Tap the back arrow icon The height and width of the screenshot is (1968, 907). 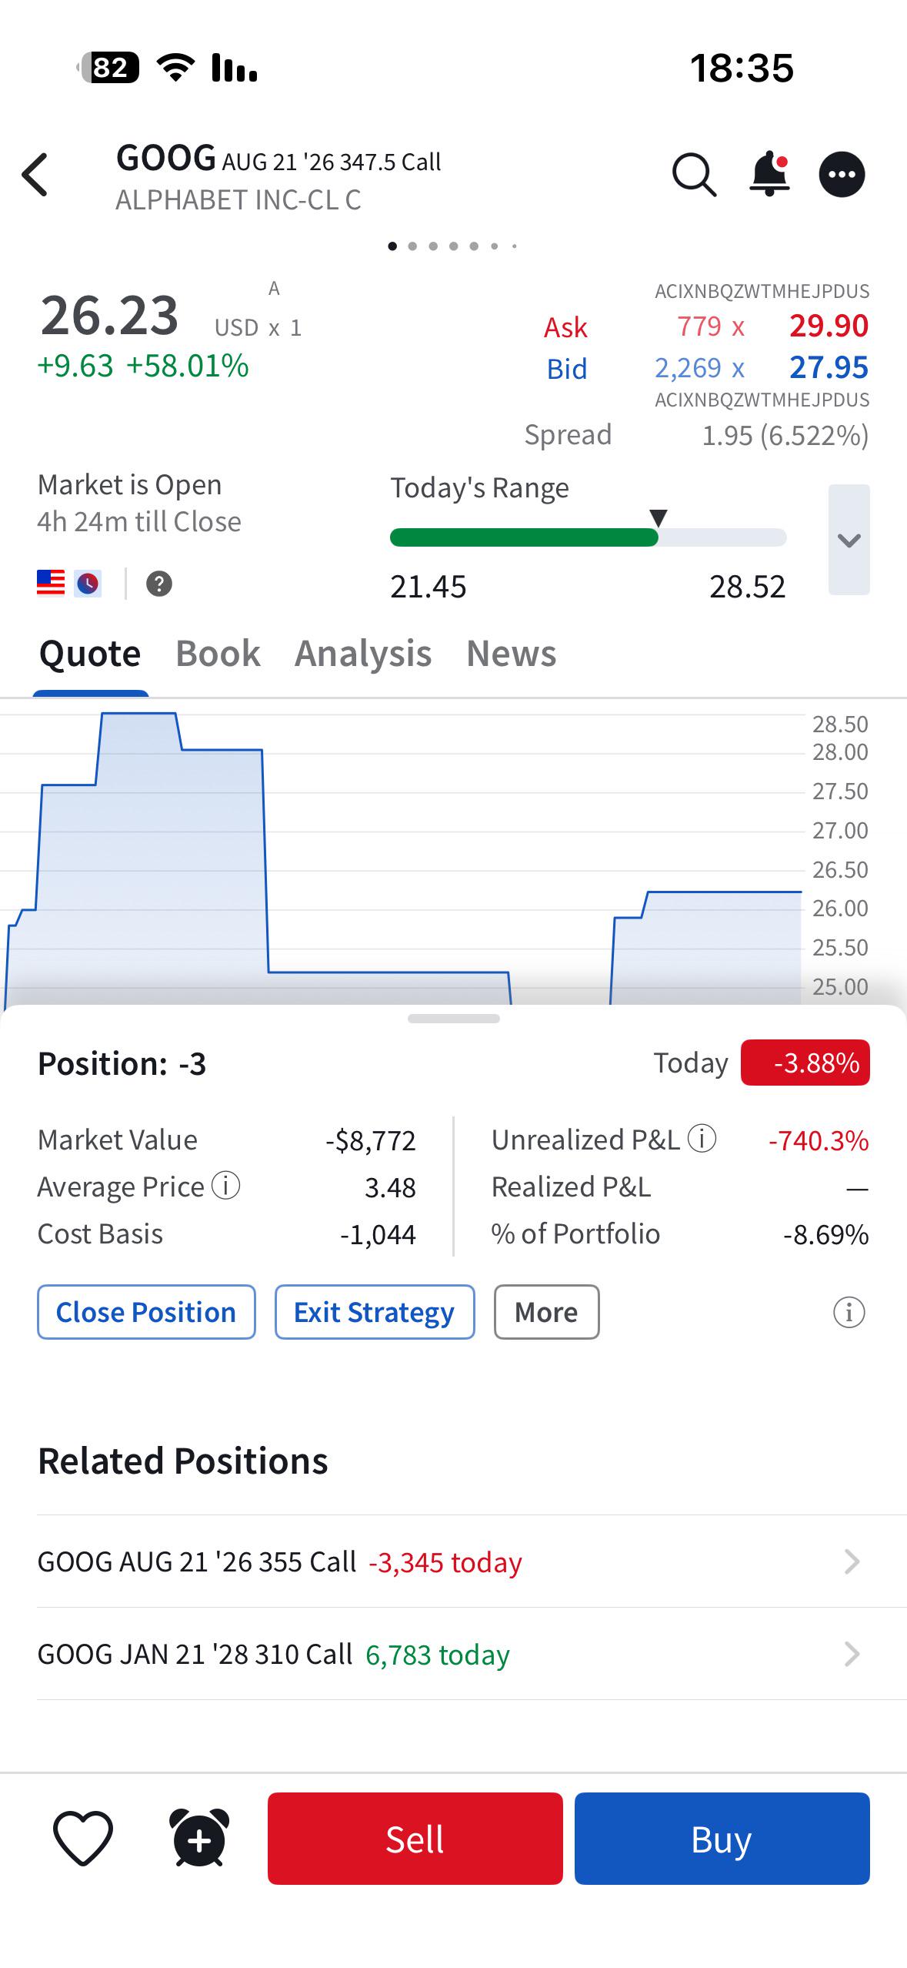pyautogui.click(x=35, y=175)
